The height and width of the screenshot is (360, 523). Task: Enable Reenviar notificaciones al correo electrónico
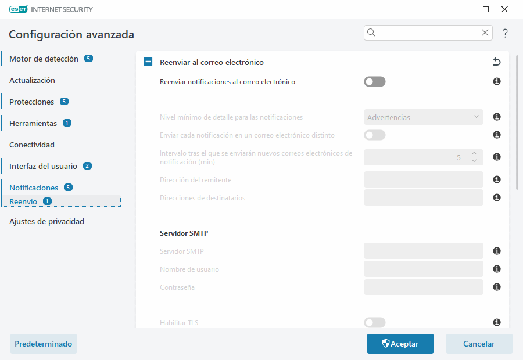point(374,82)
